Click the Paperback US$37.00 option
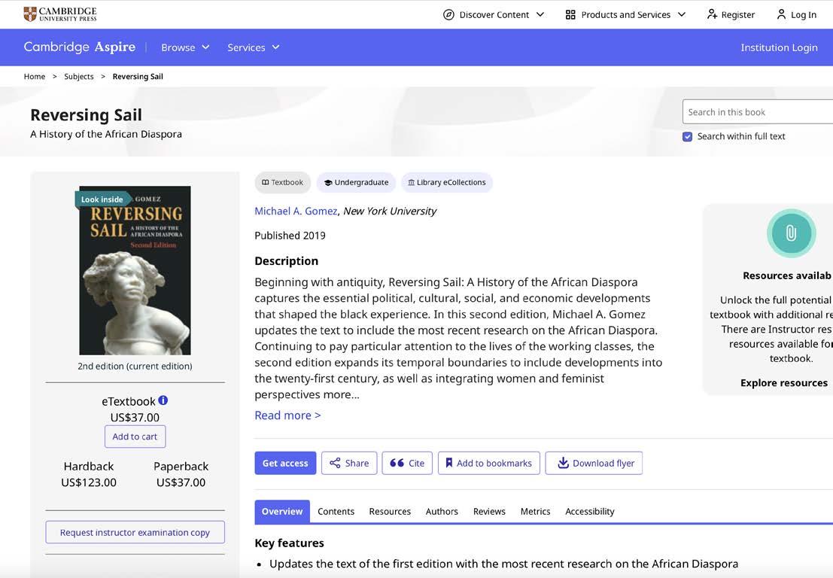The image size is (833, 578). coord(181,474)
